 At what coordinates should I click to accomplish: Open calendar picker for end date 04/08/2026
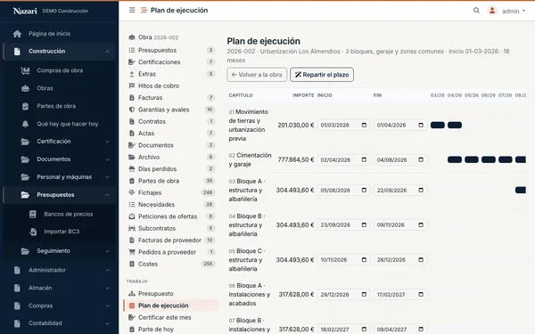(421, 159)
